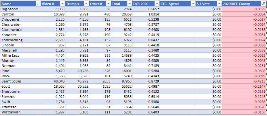Select the Rock name cell
267x116 pixels.
[21, 76]
